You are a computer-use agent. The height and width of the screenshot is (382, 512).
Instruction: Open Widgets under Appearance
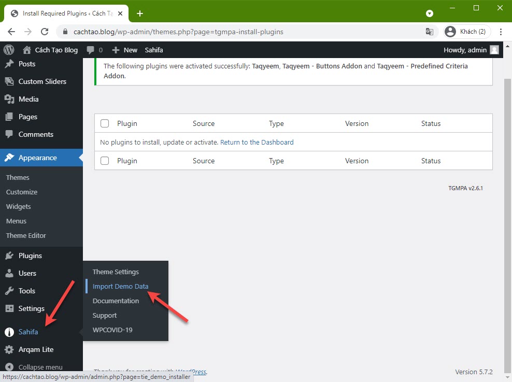tap(18, 206)
